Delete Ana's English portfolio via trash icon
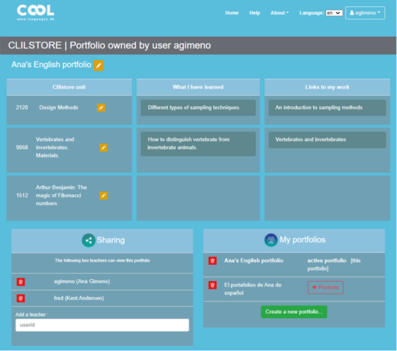397x351 pixels. click(x=213, y=261)
